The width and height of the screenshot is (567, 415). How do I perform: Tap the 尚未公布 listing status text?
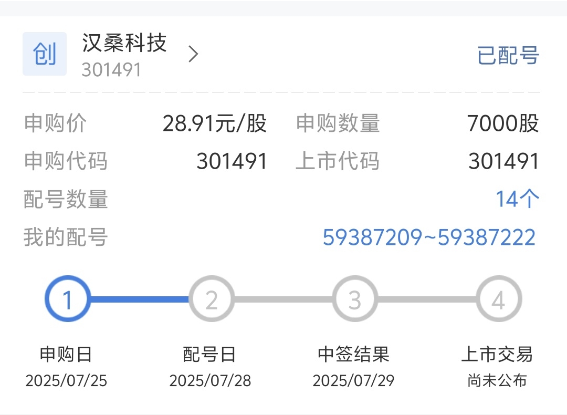coord(497,381)
